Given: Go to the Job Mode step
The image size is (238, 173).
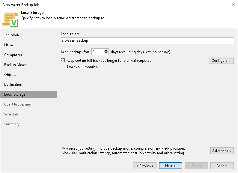Looking at the screenshot, I should coord(12,35).
